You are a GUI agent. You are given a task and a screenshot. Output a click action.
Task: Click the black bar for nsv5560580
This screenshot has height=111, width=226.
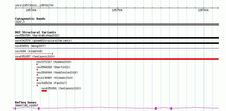click(x=117, y=38)
